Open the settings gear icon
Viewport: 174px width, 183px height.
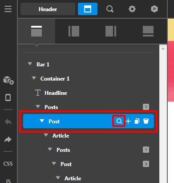click(132, 9)
